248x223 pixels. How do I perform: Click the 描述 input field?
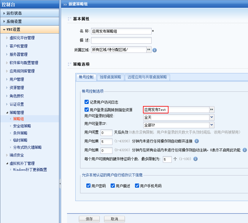coord(121,40)
